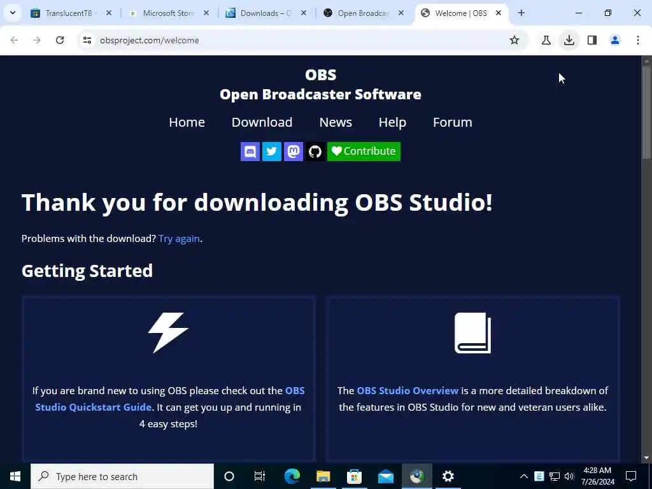The width and height of the screenshot is (652, 489).
Task: Click the scrollbar down arrow
Action: pos(646,458)
